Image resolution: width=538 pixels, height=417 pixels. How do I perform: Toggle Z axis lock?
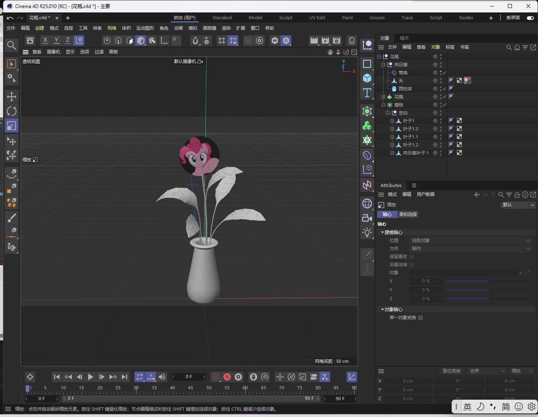pyautogui.click(x=68, y=41)
